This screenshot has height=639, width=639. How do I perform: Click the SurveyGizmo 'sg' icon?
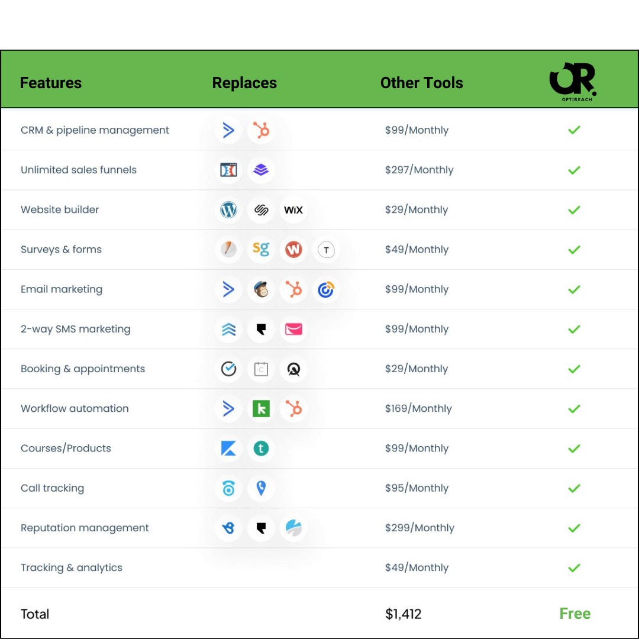[x=261, y=249]
